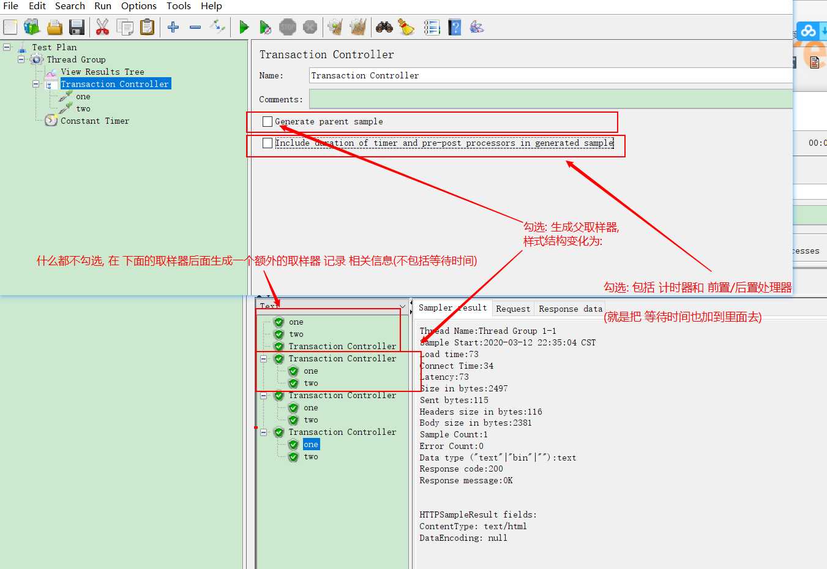Image resolution: width=827 pixels, height=569 pixels.
Task: Open the Search menu
Action: pos(70,6)
